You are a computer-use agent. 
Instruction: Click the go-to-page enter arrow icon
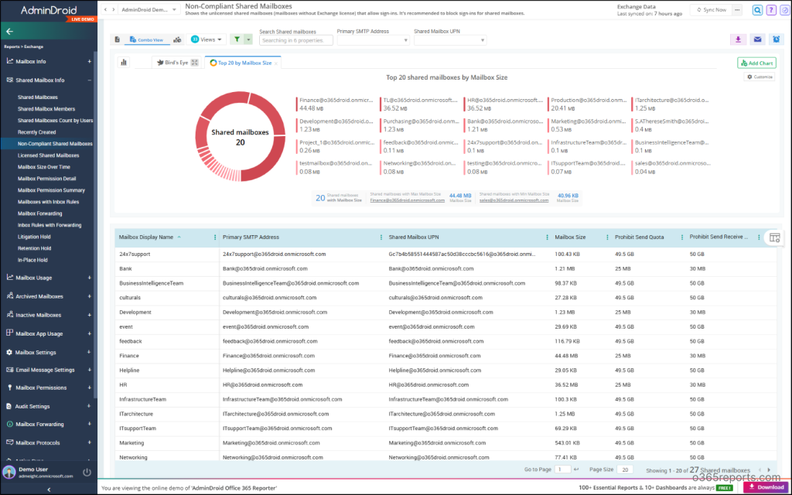tap(576, 469)
